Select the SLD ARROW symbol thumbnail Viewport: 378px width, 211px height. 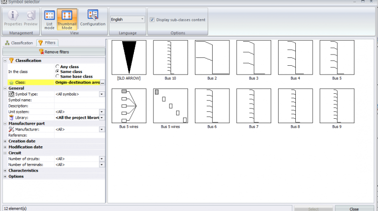click(129, 57)
